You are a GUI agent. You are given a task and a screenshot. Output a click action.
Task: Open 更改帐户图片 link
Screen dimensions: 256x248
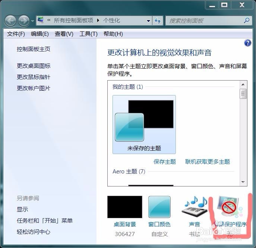click(x=34, y=88)
